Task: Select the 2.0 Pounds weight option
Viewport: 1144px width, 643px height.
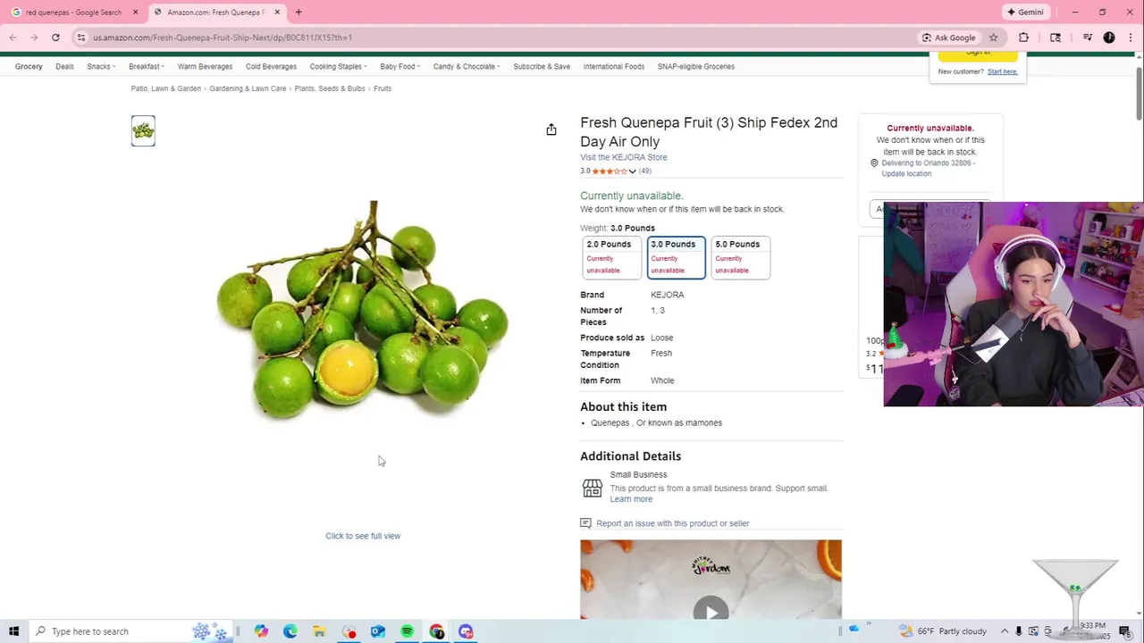Action: (x=611, y=257)
